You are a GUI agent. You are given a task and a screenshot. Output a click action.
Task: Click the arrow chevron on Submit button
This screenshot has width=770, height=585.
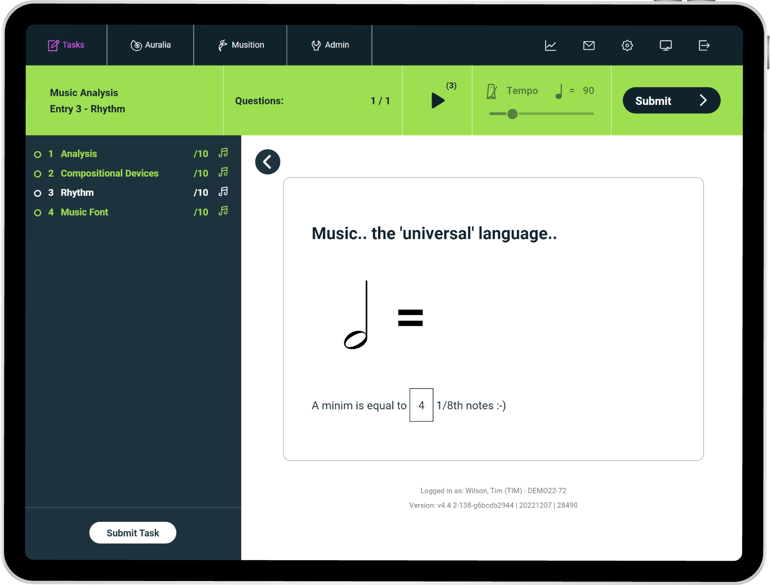[703, 100]
